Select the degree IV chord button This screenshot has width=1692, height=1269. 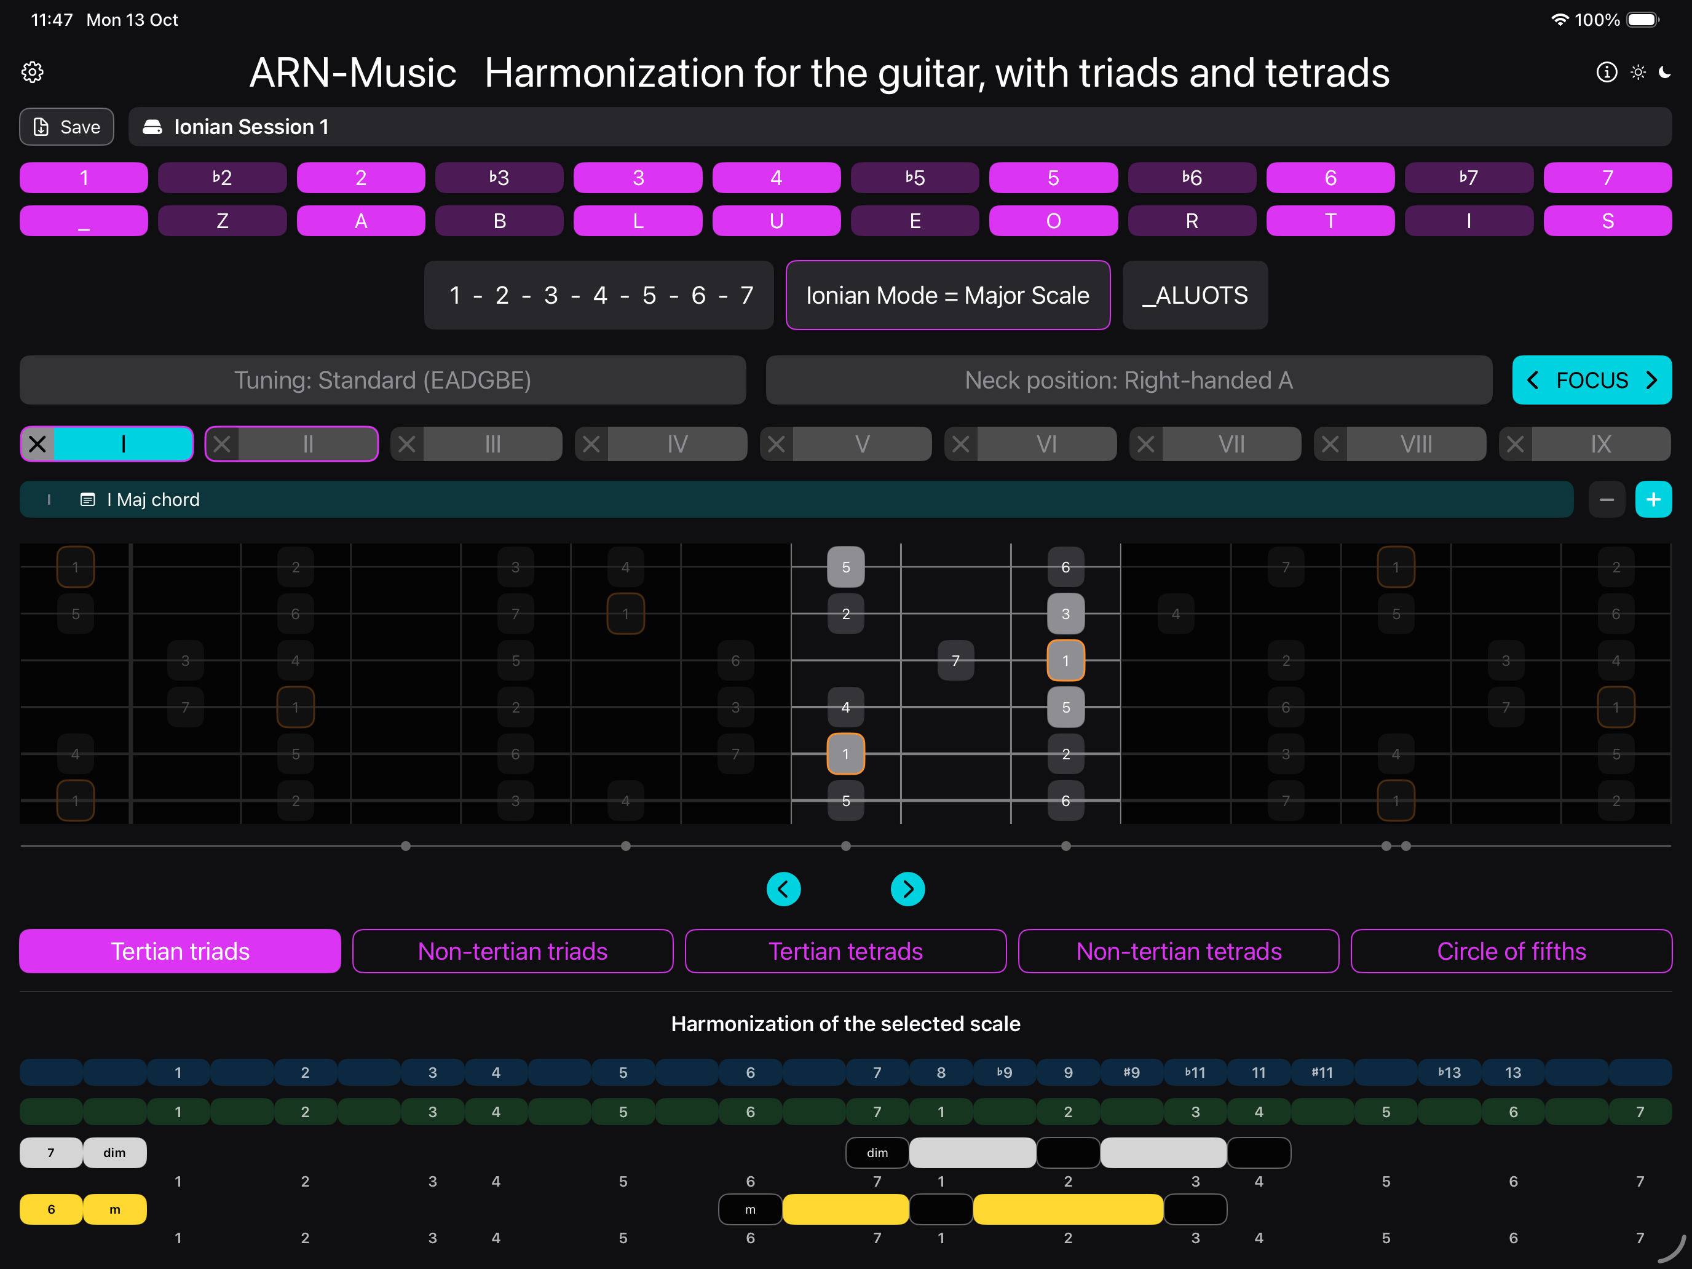click(x=677, y=445)
